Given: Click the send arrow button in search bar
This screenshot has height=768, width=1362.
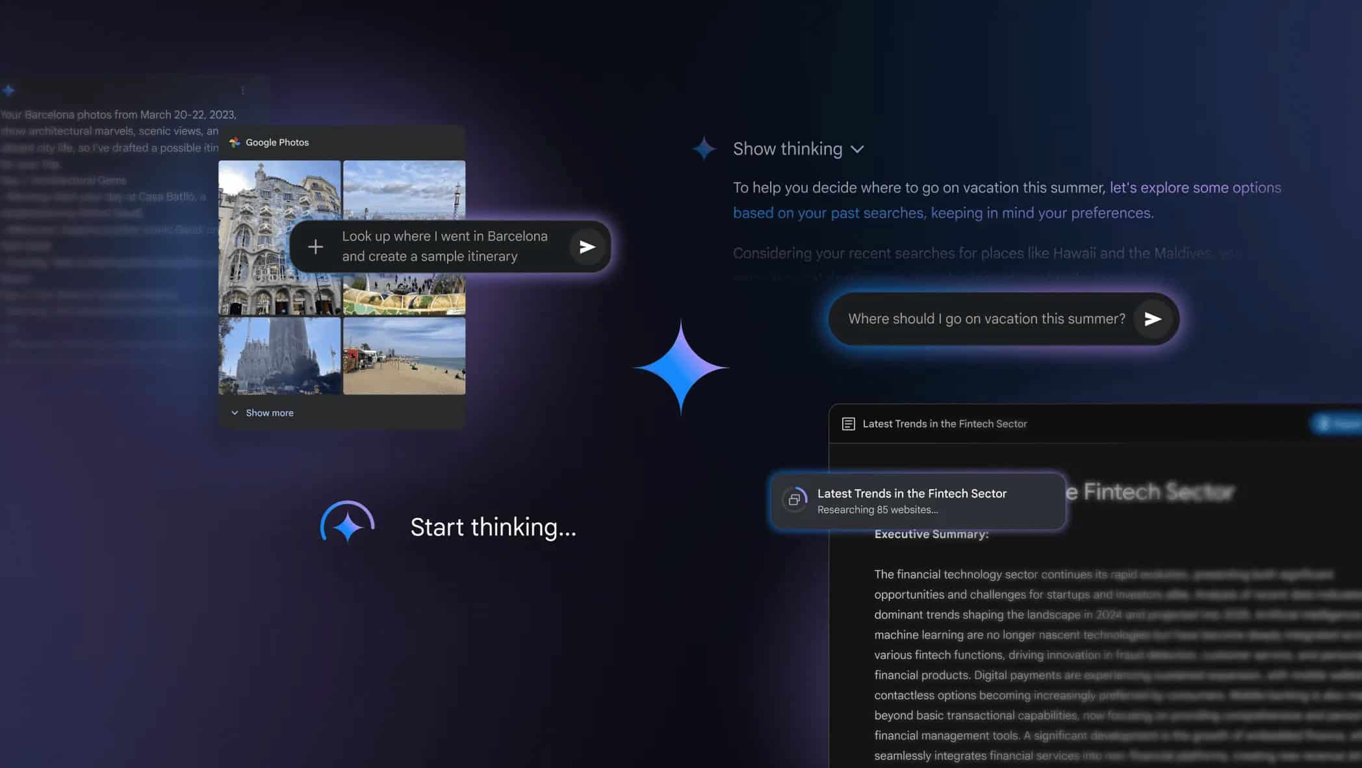Looking at the screenshot, I should point(1153,318).
